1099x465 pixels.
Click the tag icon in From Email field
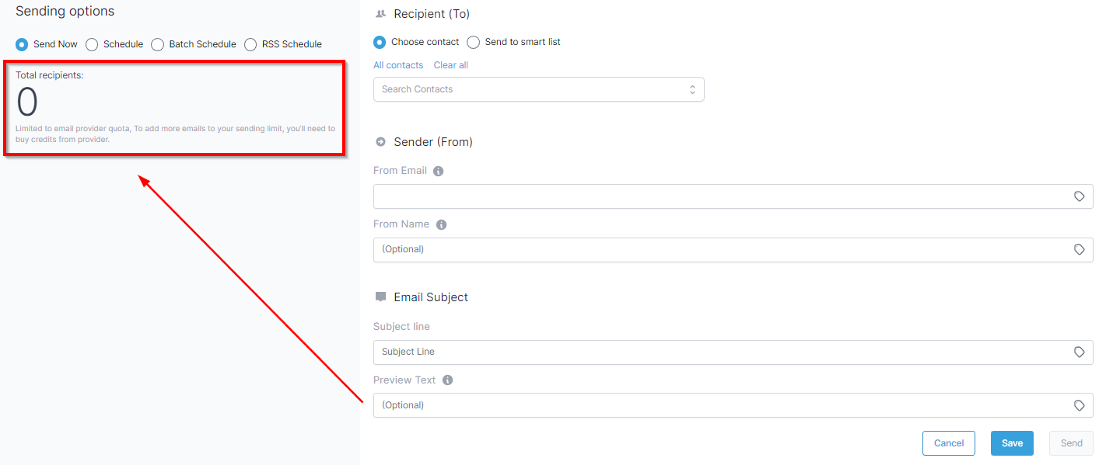click(1079, 196)
